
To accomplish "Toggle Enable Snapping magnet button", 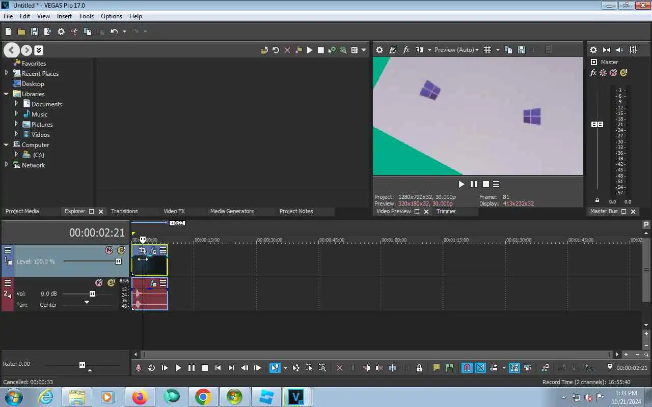I will 467,368.
